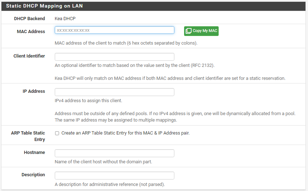This screenshot has height=191, width=308.
Task: Click the "Create an ARP Table Static Entry" checkbox text
Action: coord(125,133)
